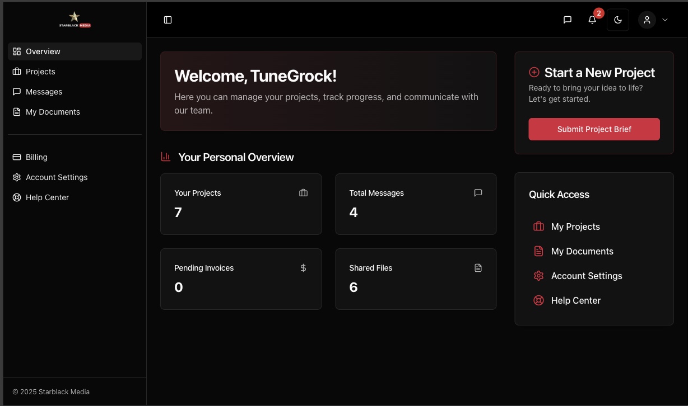Collapse the sidebar using the panel toggle icon
The height and width of the screenshot is (406, 688).
[168, 20]
